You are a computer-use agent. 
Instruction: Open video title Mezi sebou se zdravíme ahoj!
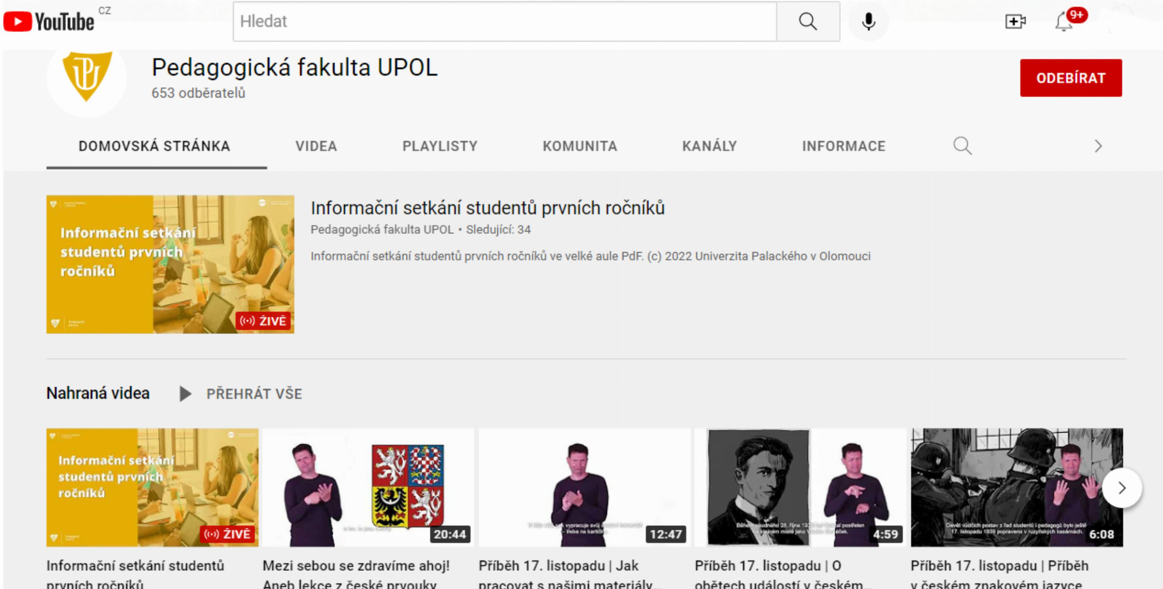tap(356, 574)
